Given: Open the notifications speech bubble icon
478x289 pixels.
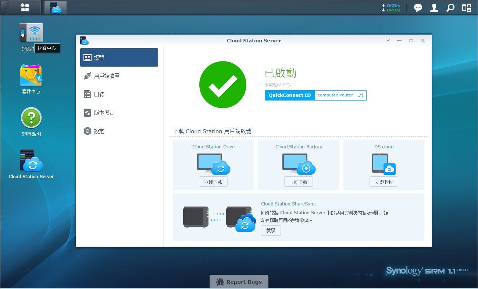Looking at the screenshot, I should tap(418, 8).
